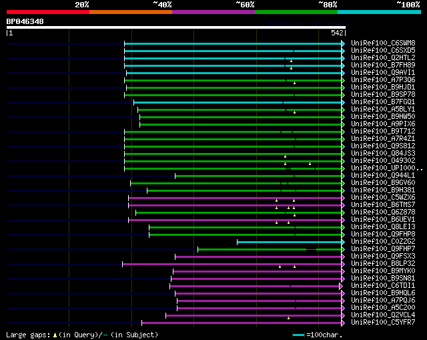This screenshot has height=340, width=427.
Task: Open UniRef100_Q9AVI1 entry label
Action: point(383,73)
